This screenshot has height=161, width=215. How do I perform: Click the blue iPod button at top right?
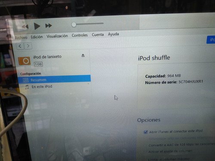tap(211, 40)
